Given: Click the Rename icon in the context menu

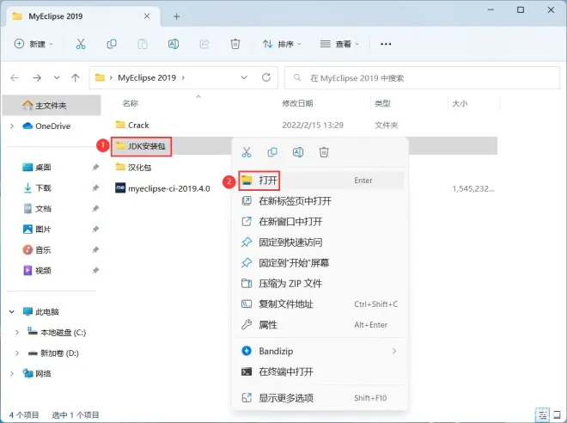Looking at the screenshot, I should click(x=298, y=152).
